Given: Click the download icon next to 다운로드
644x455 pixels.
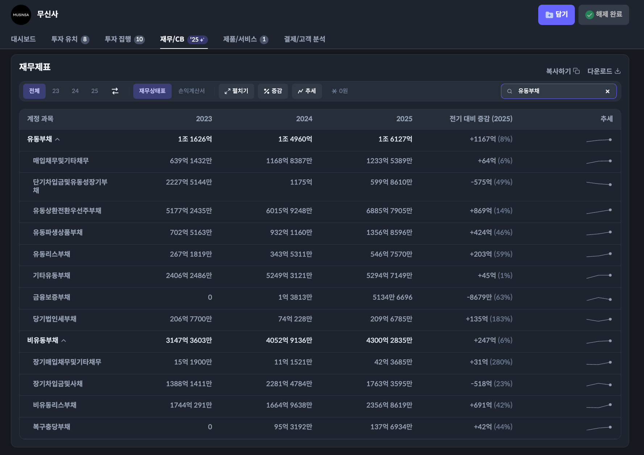Looking at the screenshot, I should [618, 71].
